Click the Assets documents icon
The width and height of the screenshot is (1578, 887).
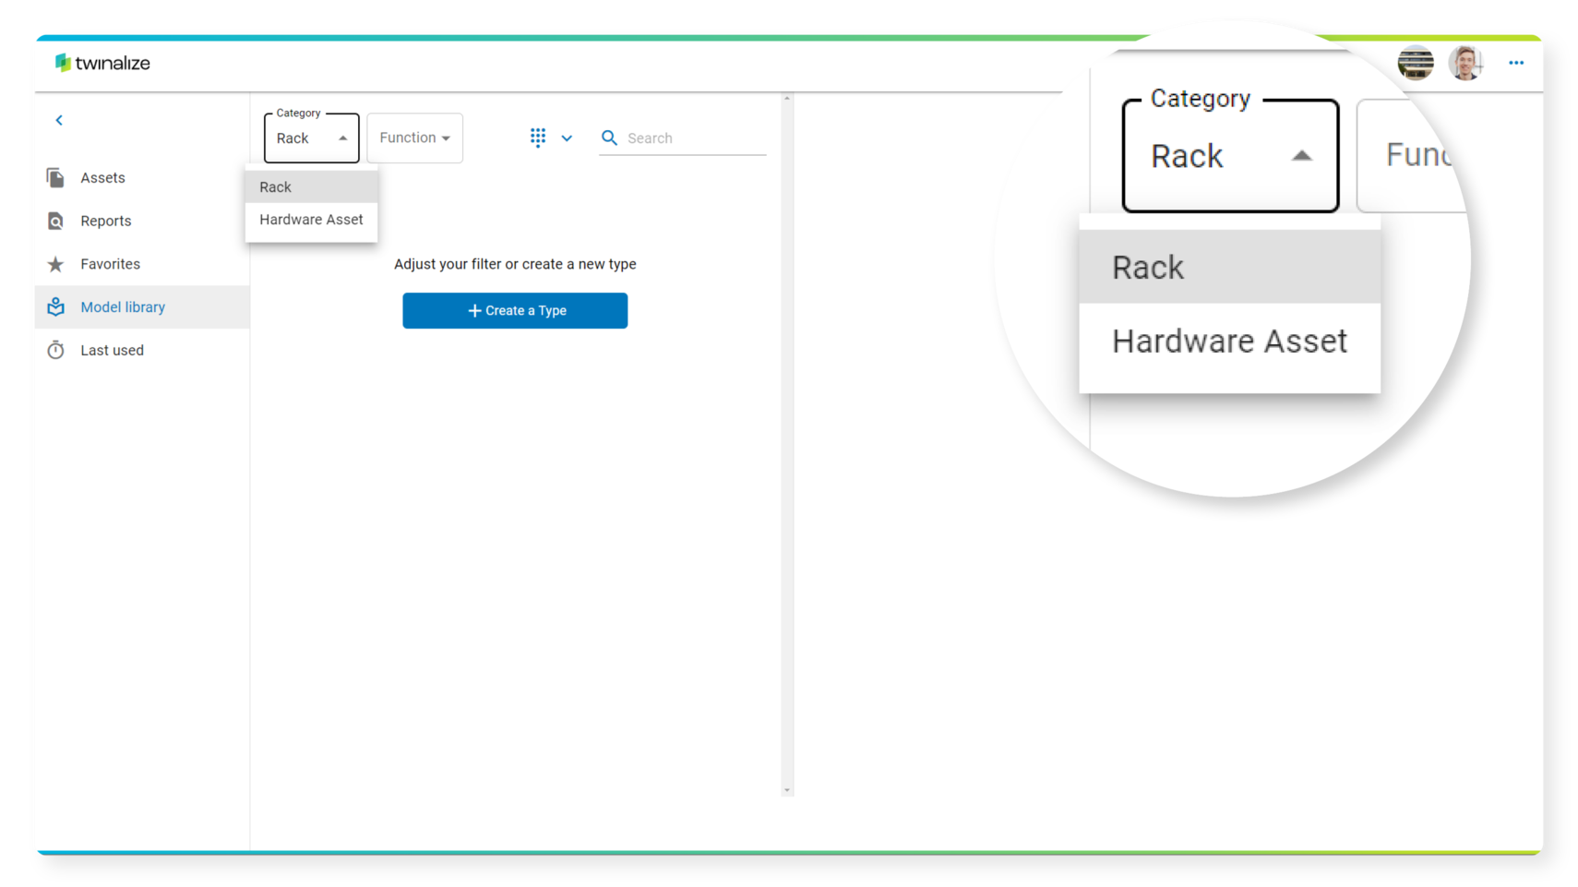(56, 177)
